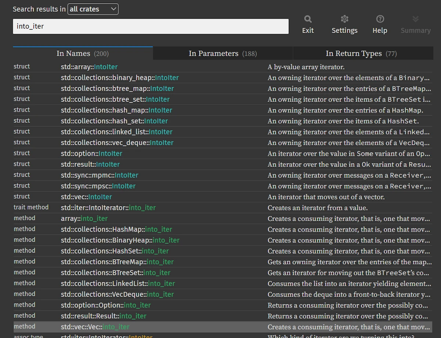441x338 pixels.
Task: Open std::collections::hash_set::IntoIter result
Action: tap(114, 121)
